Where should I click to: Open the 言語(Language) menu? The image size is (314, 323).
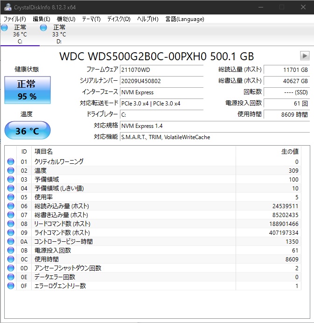point(185,19)
